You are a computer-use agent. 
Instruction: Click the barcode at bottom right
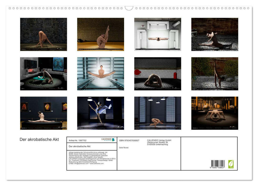pos(218,164)
